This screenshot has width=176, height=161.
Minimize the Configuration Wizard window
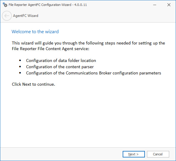pos(155,5)
